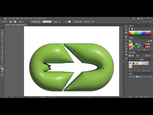This screenshot has width=153, height=115.
Task: Open the Arrange Documents icon
Action: click(139, 19)
